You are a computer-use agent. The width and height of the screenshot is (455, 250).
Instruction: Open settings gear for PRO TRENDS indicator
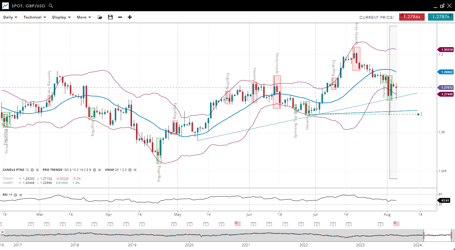click(94, 170)
